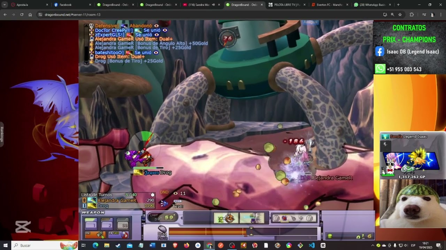Reload the current page

(x=22, y=15)
